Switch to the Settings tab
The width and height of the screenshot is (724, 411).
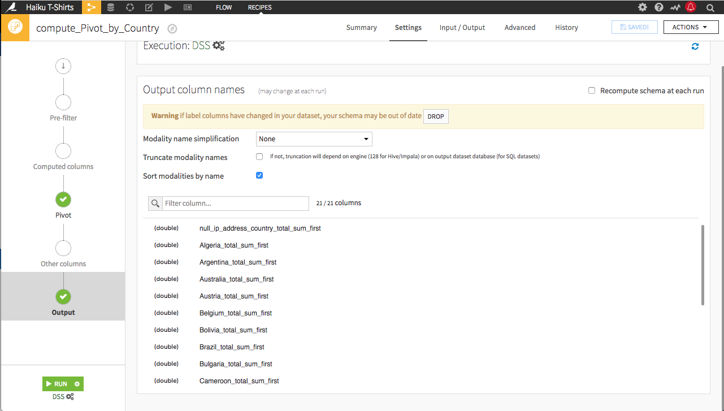click(x=408, y=28)
